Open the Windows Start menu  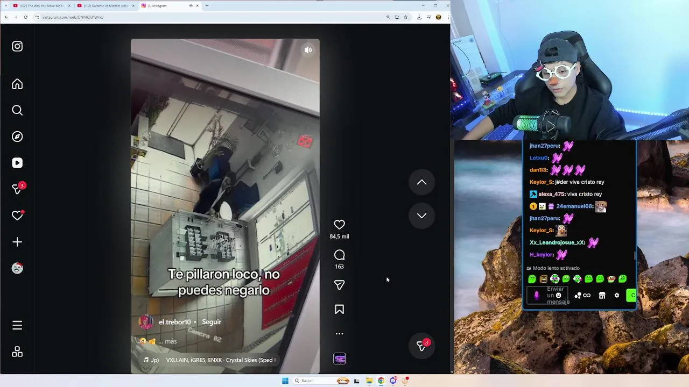tap(285, 381)
